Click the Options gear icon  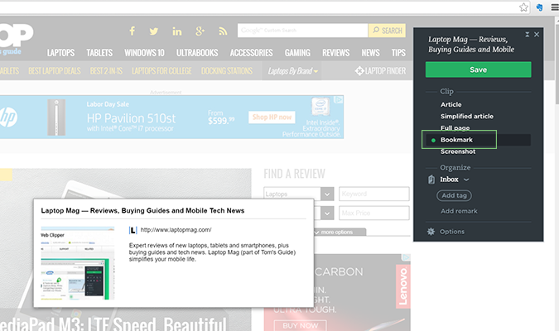(x=431, y=232)
